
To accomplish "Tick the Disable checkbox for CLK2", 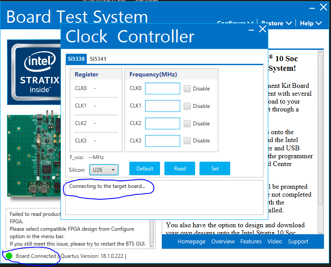I will click(x=187, y=124).
